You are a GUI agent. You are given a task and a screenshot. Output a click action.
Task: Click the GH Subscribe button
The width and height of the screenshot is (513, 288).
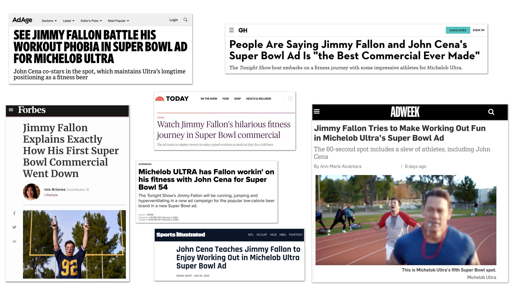pos(458,30)
